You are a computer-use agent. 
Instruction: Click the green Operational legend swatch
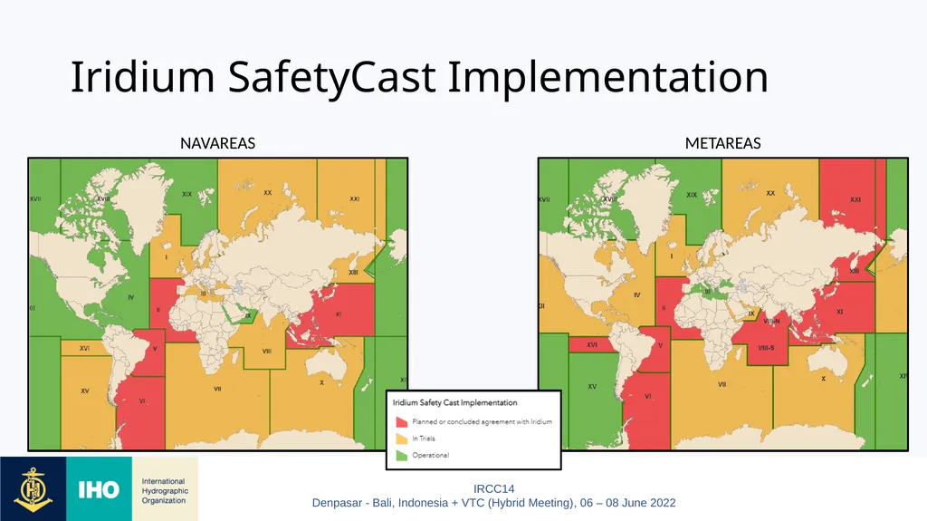click(x=401, y=455)
